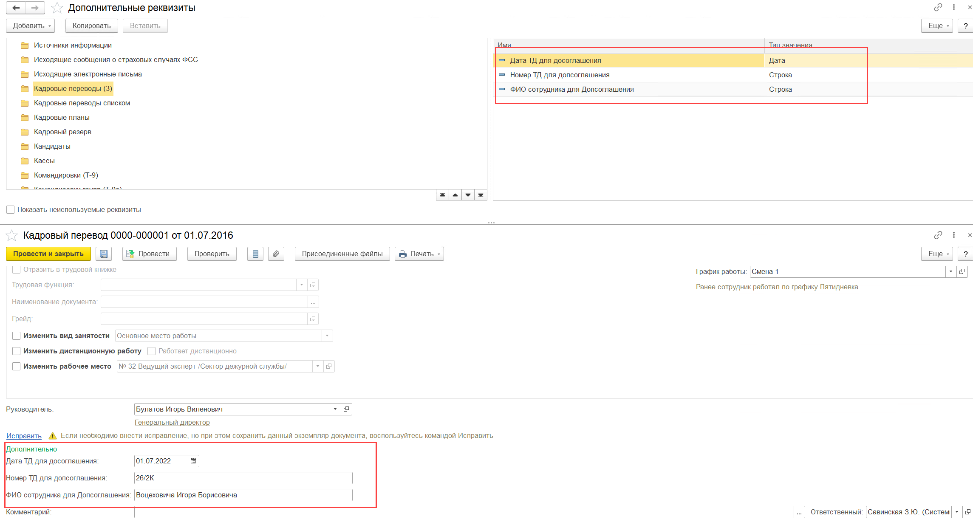The image size is (973, 522).
Task: Open Грейд item card icon
Action: [x=313, y=319]
